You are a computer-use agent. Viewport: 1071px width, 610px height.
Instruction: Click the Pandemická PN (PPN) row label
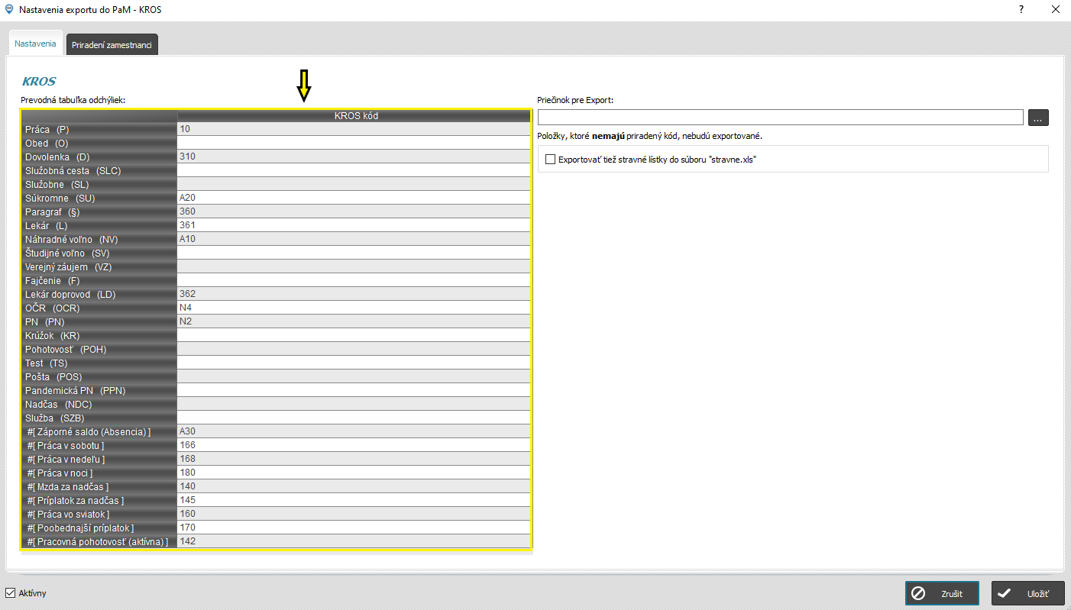(99, 390)
